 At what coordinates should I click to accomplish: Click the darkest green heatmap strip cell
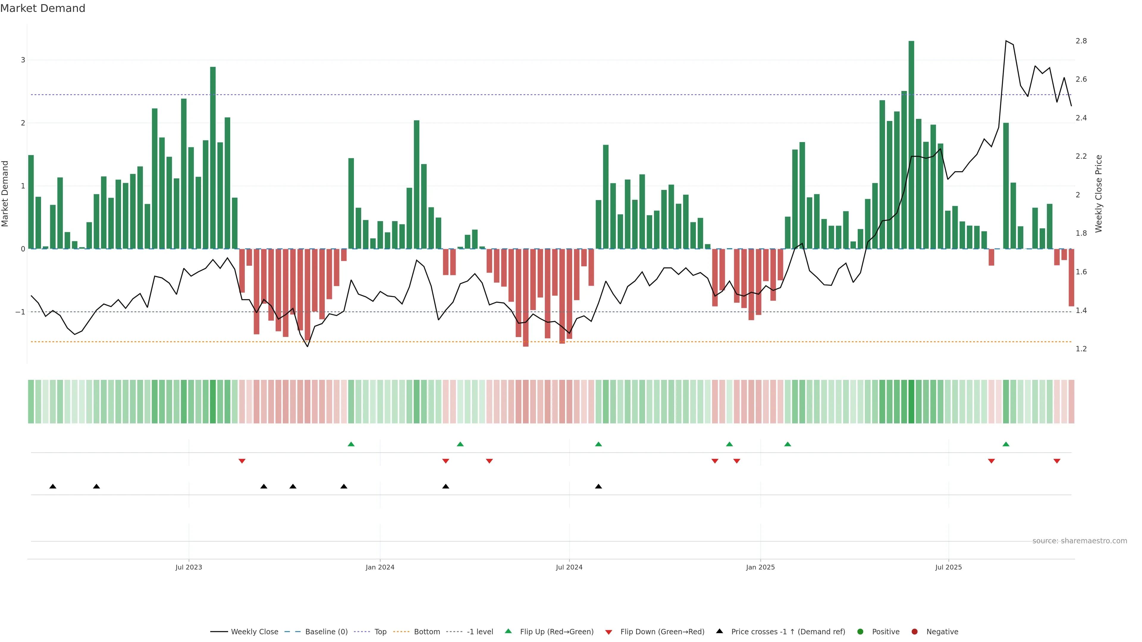(911, 402)
